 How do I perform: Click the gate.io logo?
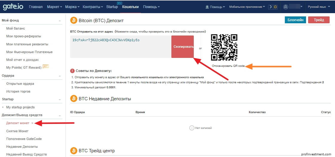pyautogui.click(x=13, y=7)
